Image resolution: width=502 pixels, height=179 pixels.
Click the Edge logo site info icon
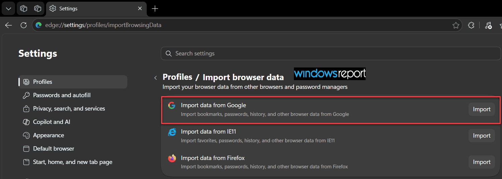39,25
